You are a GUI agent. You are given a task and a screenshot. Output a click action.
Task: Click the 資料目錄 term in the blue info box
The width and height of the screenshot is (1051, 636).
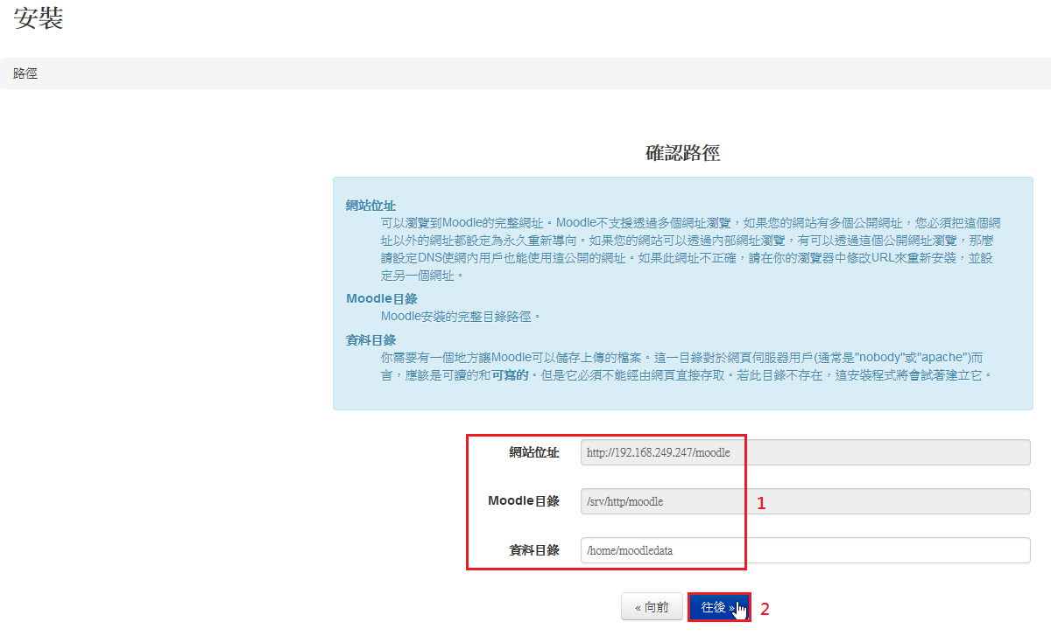pos(370,339)
